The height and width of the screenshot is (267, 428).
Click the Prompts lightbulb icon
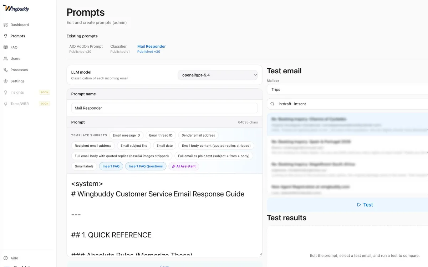(5, 36)
